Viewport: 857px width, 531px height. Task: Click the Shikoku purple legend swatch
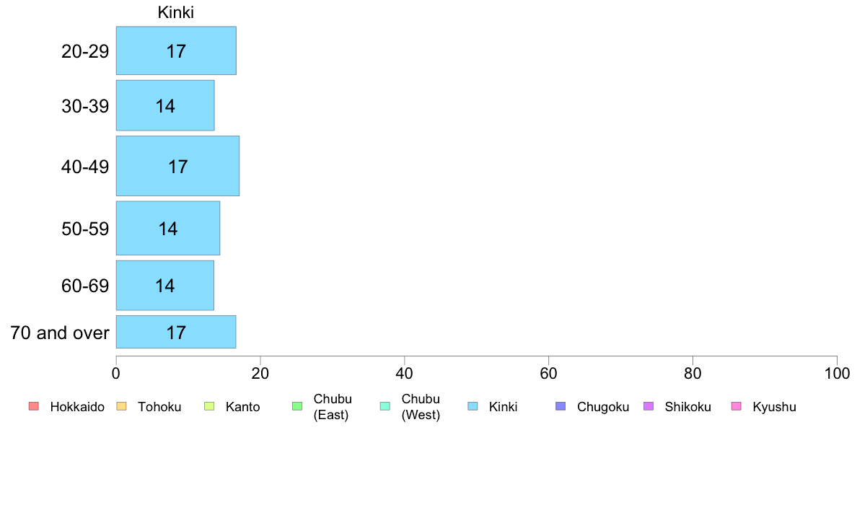coord(649,407)
